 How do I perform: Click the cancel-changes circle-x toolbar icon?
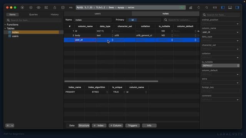point(31,8)
